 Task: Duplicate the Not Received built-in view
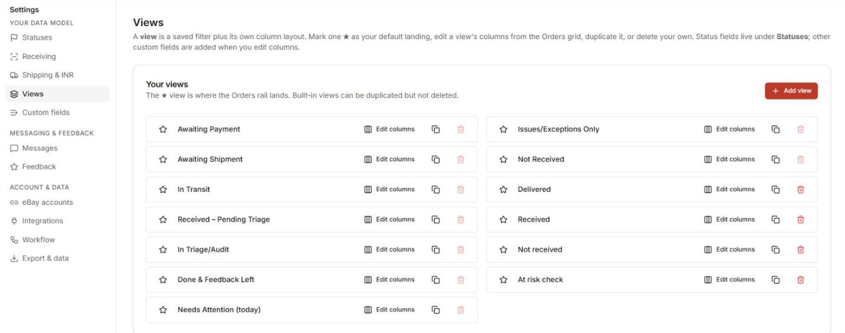(x=776, y=159)
